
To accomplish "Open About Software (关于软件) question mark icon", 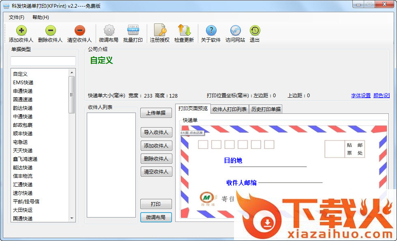I will 211,31.
